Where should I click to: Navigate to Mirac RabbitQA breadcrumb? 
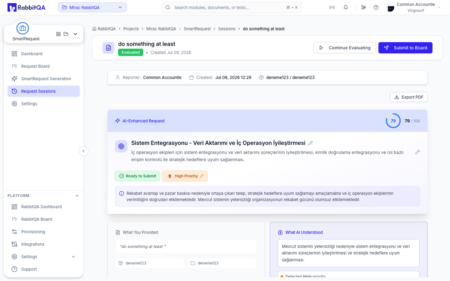161,29
